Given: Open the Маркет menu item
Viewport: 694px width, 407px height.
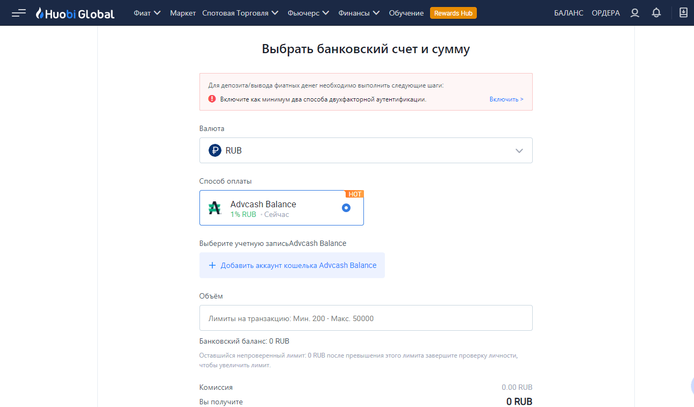Looking at the screenshot, I should coord(183,13).
